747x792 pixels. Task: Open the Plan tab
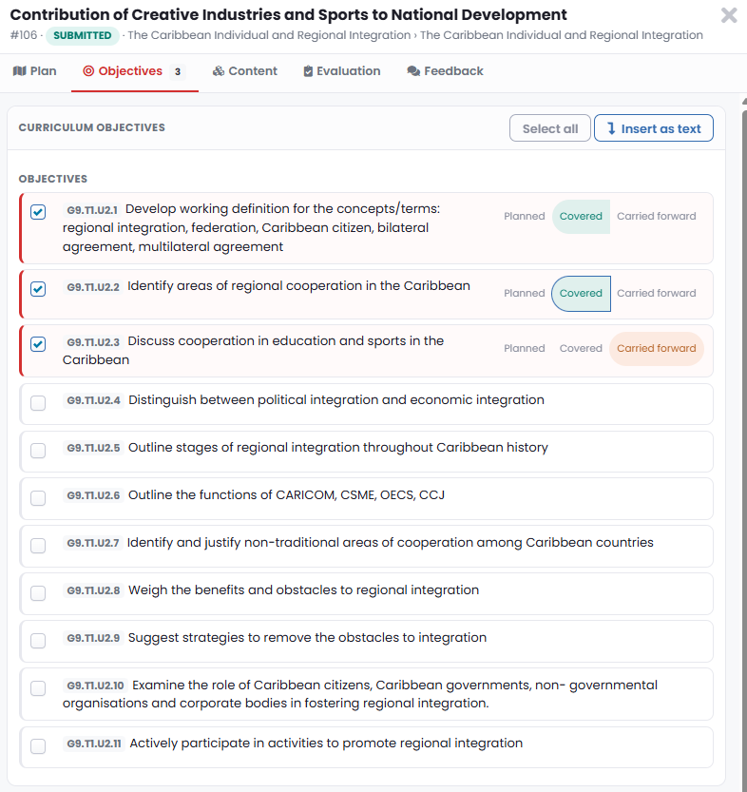point(35,71)
